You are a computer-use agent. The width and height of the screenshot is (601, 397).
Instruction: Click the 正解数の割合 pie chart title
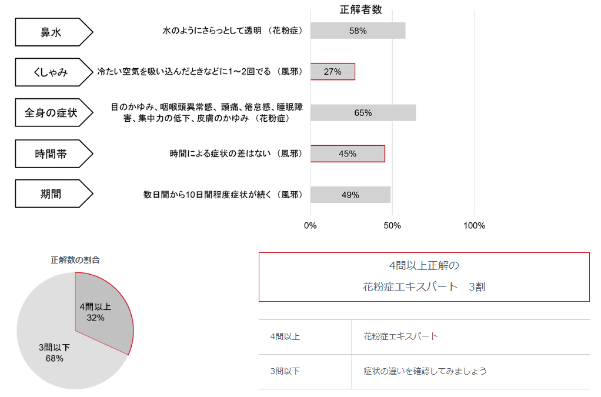tap(75, 260)
